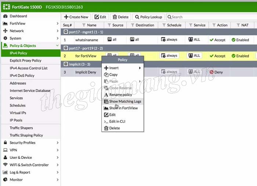Screen dimensions: 257x186
Task: Click the Security Profiles lock icon
Action: tap(6, 143)
